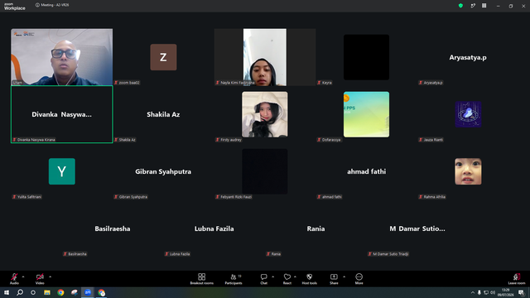This screenshot has height=298, width=530.
Task: Click Leave room button
Action: click(517, 279)
